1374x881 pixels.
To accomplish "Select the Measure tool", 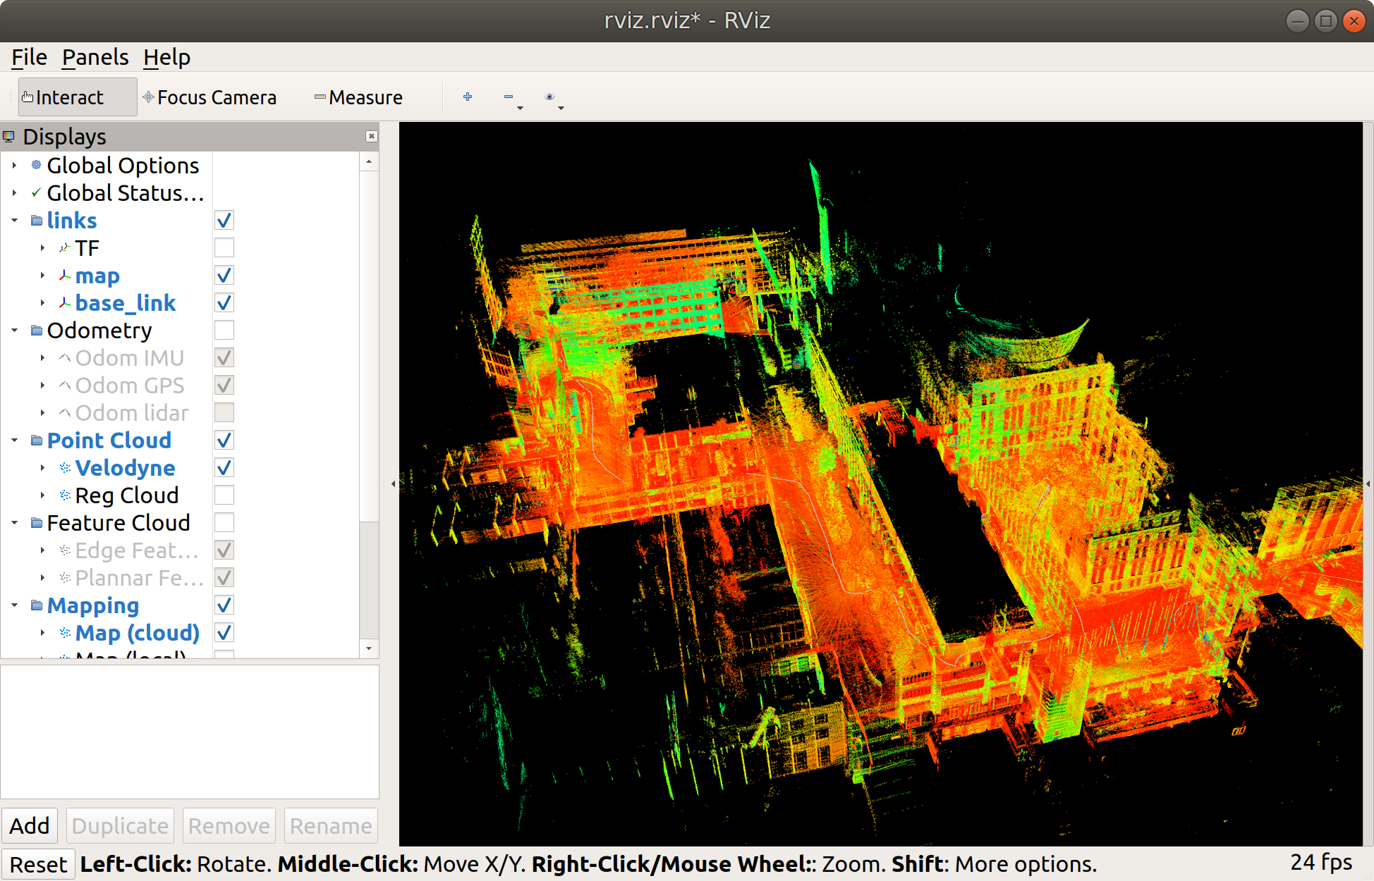I will [x=358, y=97].
